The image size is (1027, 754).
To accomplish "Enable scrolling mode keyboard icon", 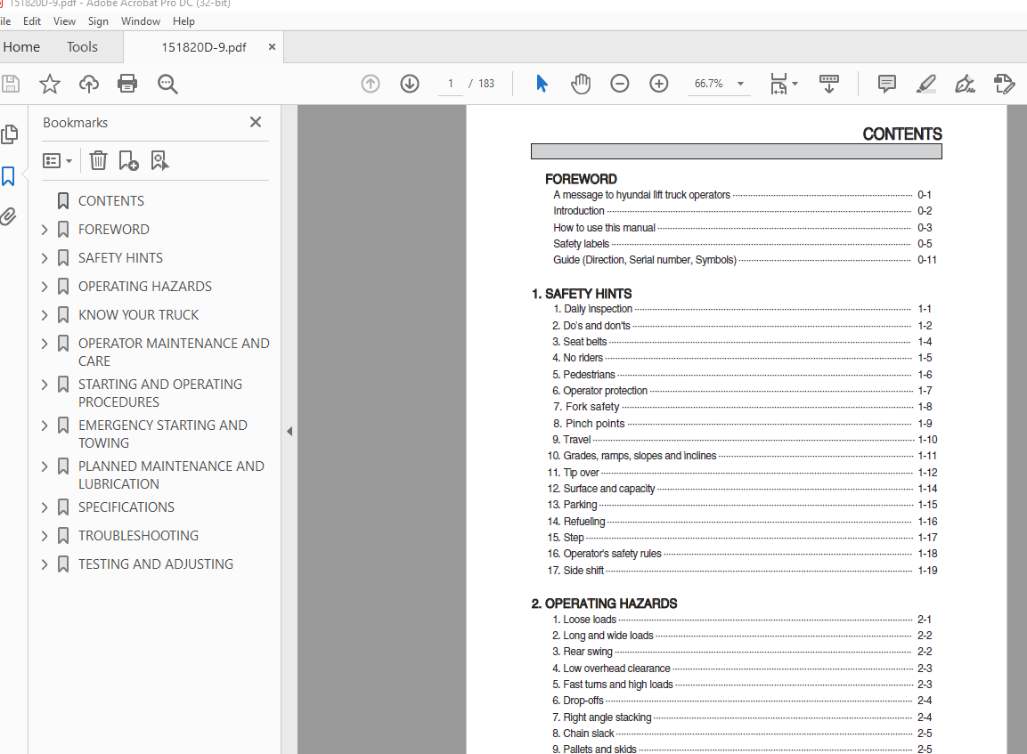I will point(829,84).
